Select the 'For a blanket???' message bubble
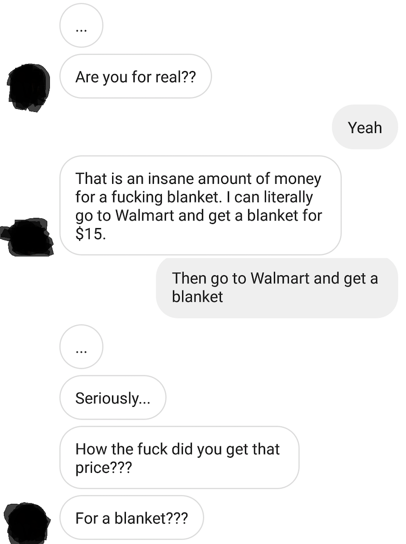This screenshot has width=406, height=544. tap(131, 518)
